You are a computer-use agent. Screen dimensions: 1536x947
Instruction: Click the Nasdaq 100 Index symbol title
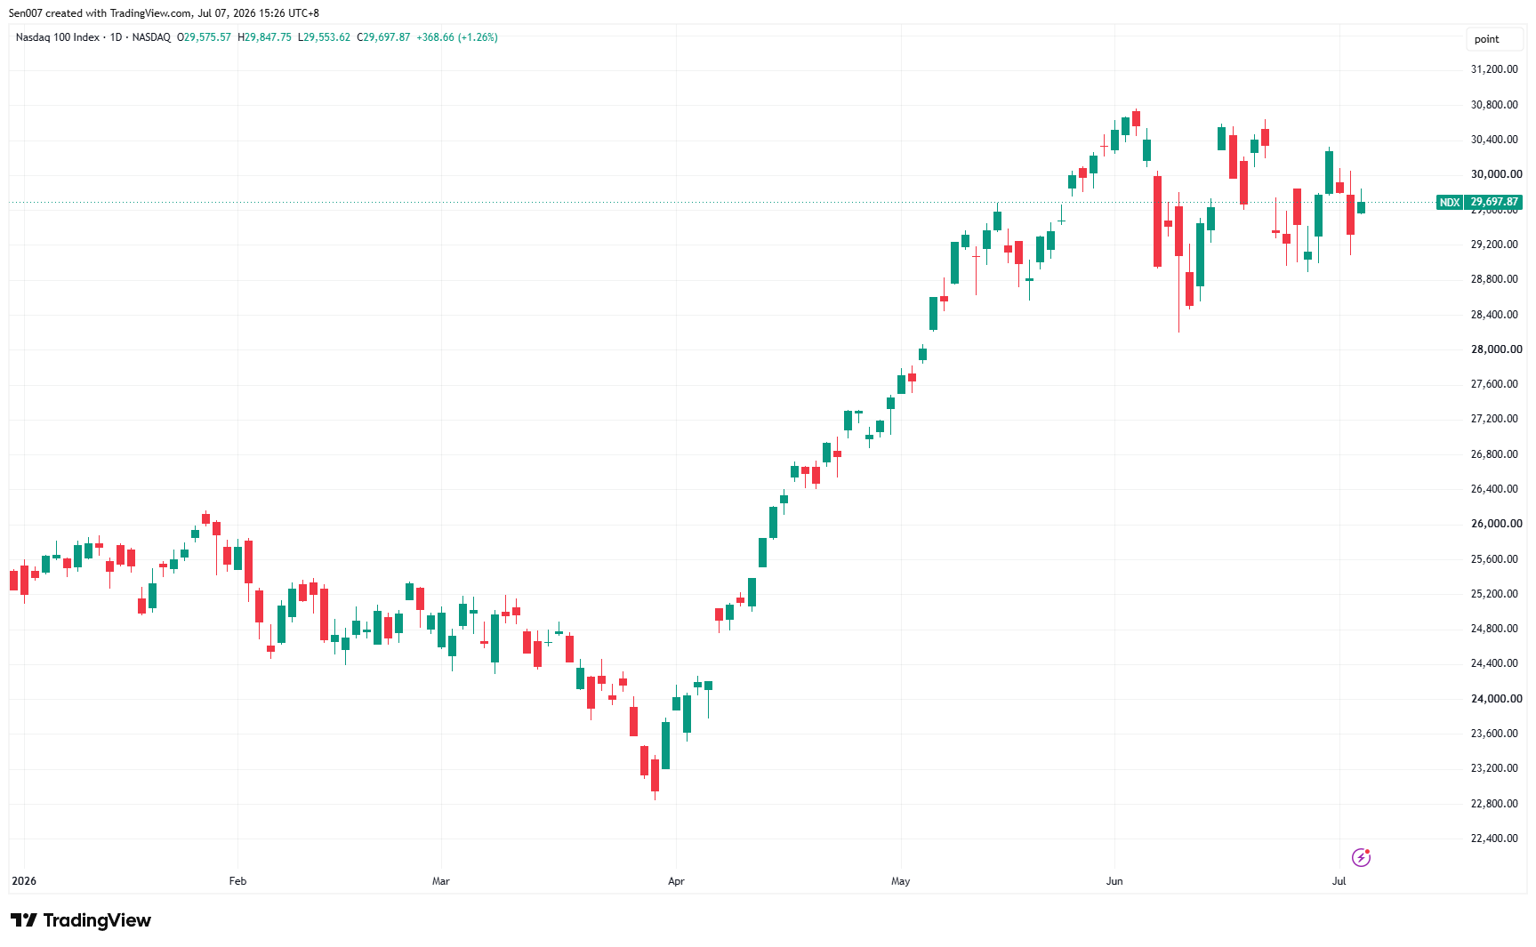(x=58, y=37)
